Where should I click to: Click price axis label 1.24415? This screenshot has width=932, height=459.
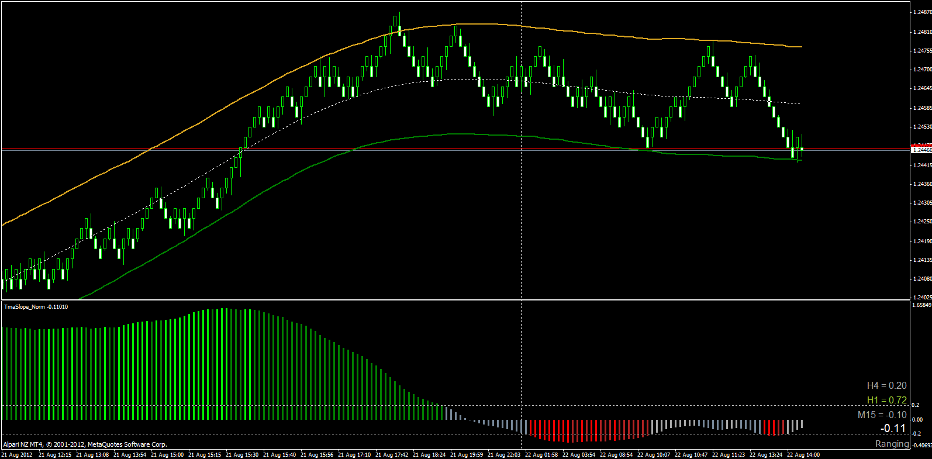[x=922, y=165]
